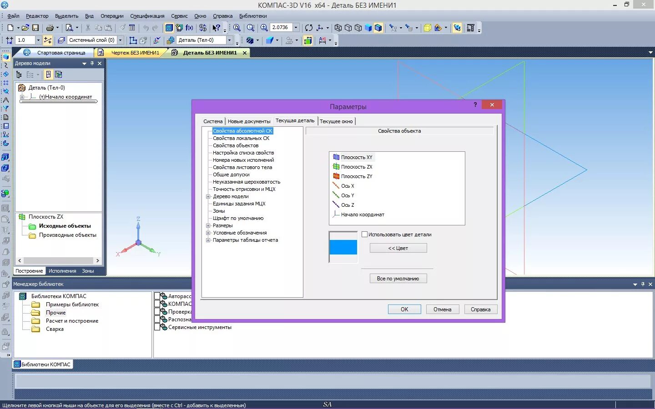Open the zoom scale 2.0736 dropdown
The image size is (655, 409).
point(296,28)
